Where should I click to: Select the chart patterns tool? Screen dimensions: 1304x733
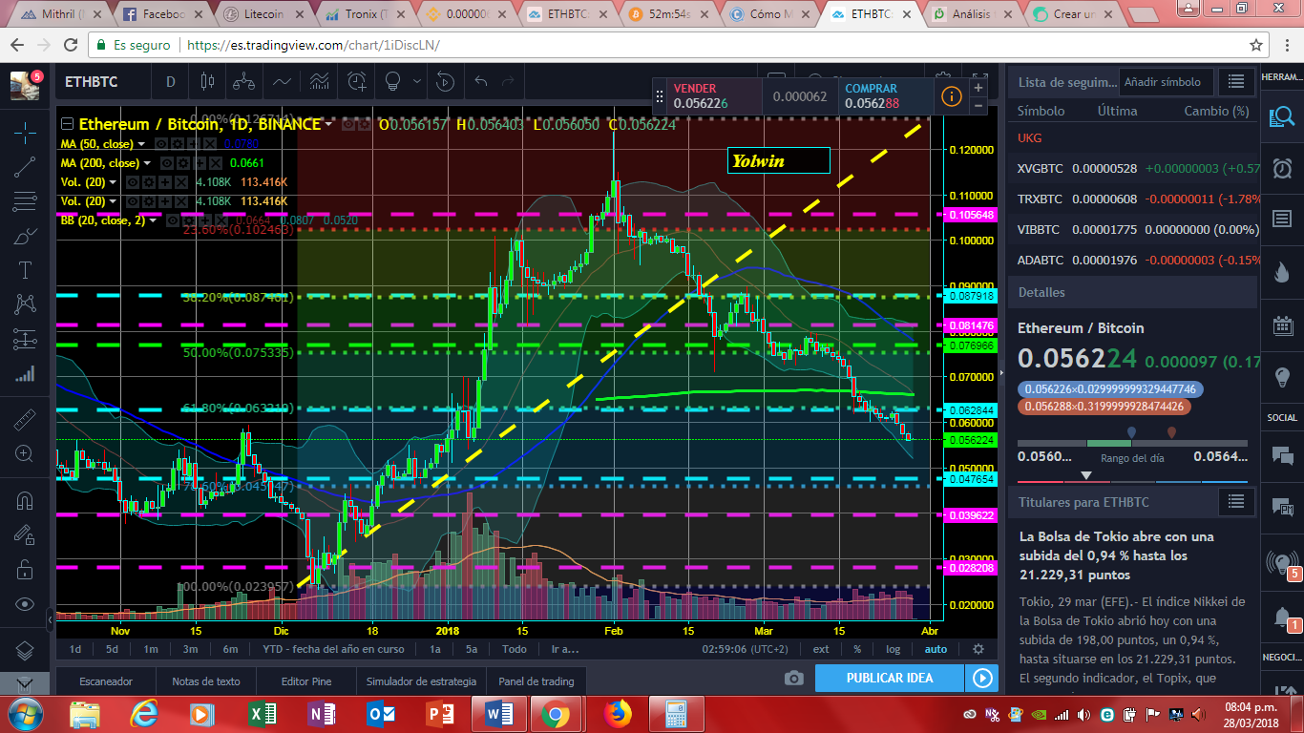click(x=25, y=304)
